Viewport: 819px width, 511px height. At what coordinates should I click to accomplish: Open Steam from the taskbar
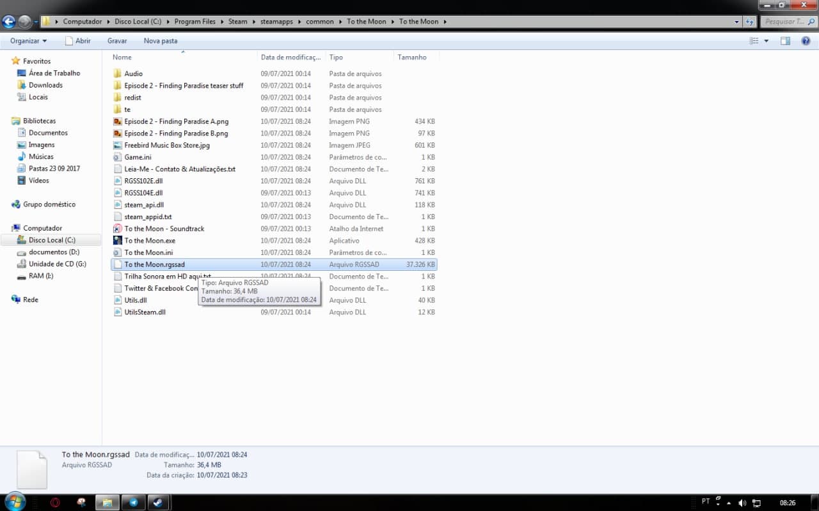pyautogui.click(x=157, y=503)
